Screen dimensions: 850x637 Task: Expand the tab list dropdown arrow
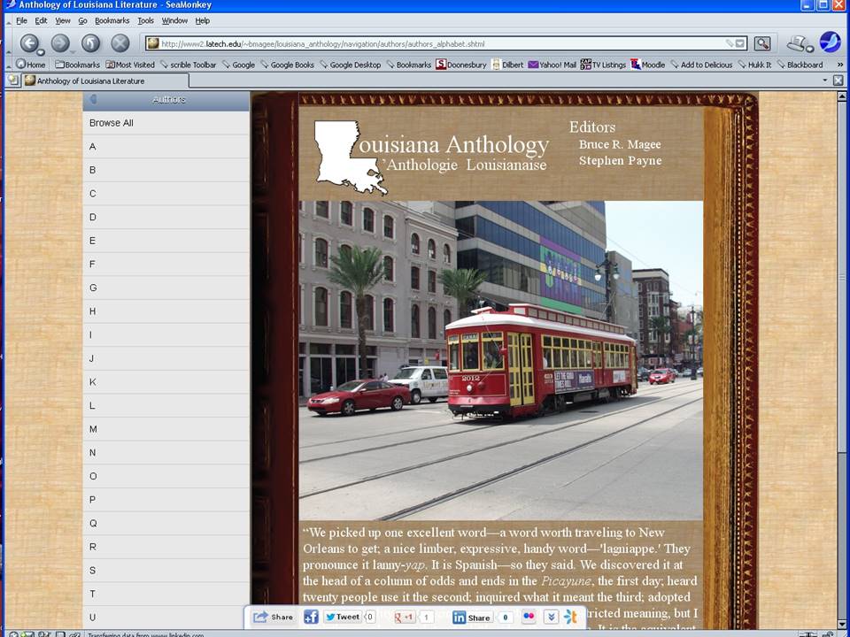pyautogui.click(x=825, y=80)
